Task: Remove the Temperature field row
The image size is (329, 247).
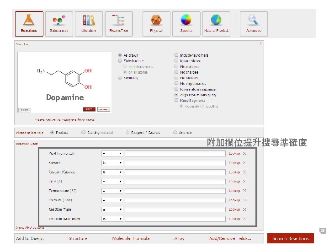Action: (244, 191)
